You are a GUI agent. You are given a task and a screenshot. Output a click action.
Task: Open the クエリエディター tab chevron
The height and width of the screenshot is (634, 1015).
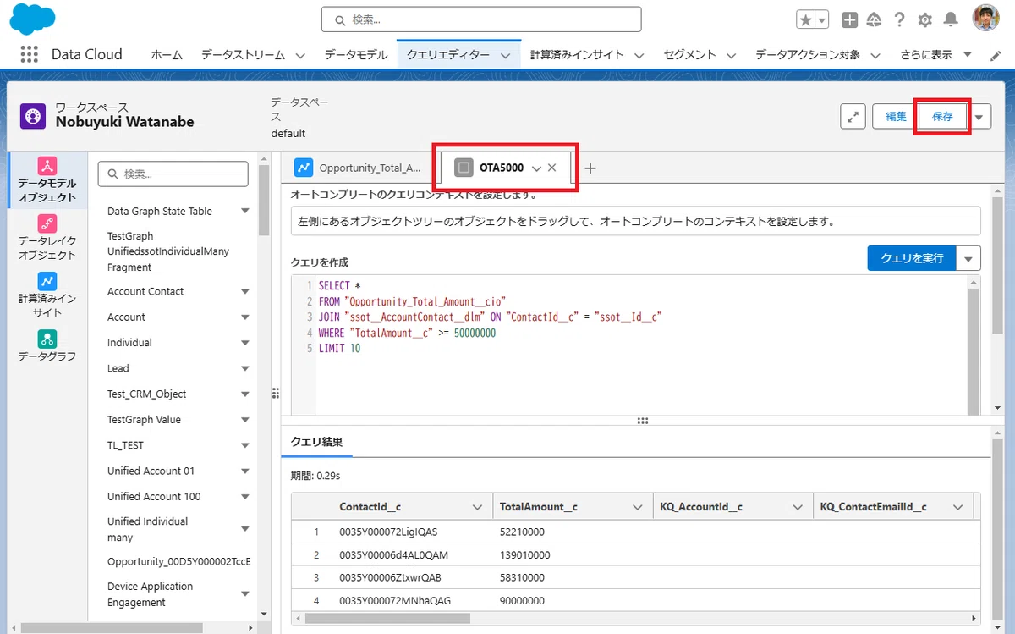pos(505,55)
